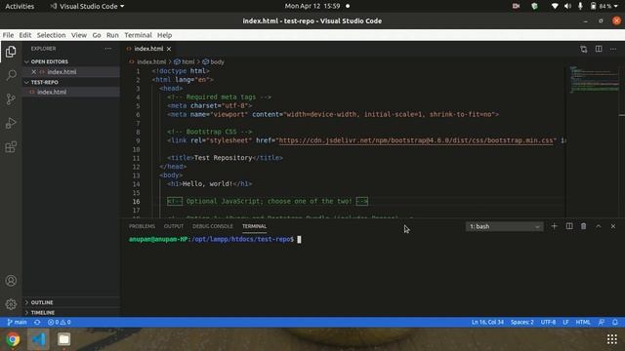Open the Selection menu

tap(51, 35)
